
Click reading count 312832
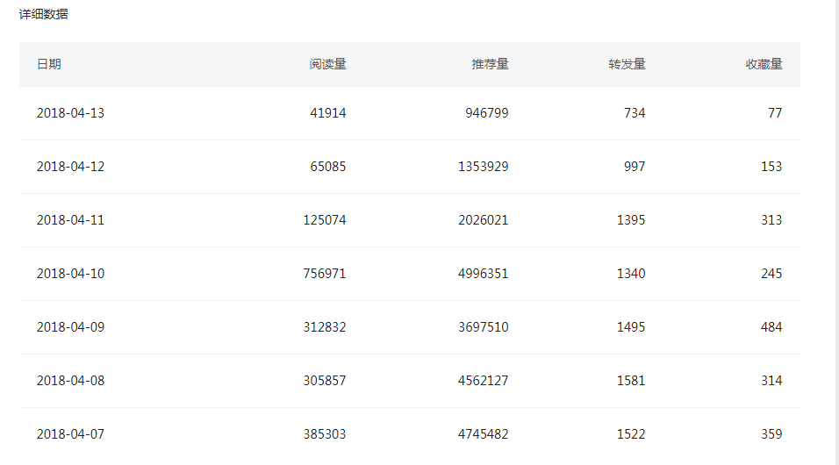[x=325, y=327]
